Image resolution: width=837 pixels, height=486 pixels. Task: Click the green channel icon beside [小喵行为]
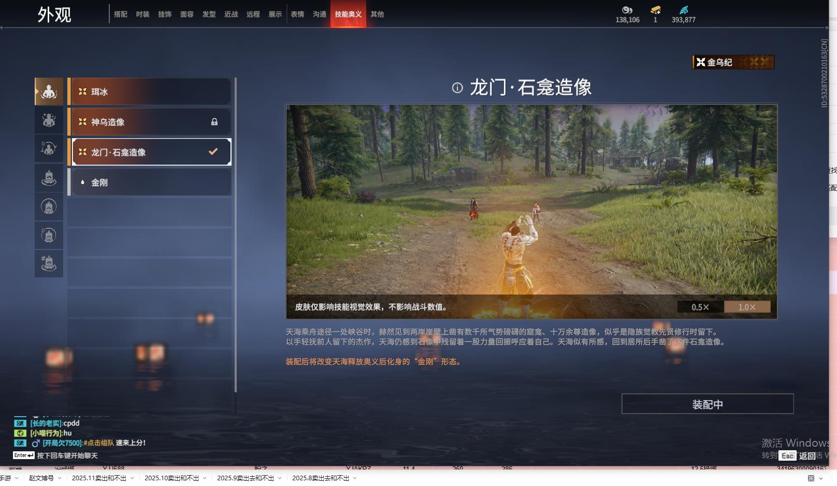20,433
